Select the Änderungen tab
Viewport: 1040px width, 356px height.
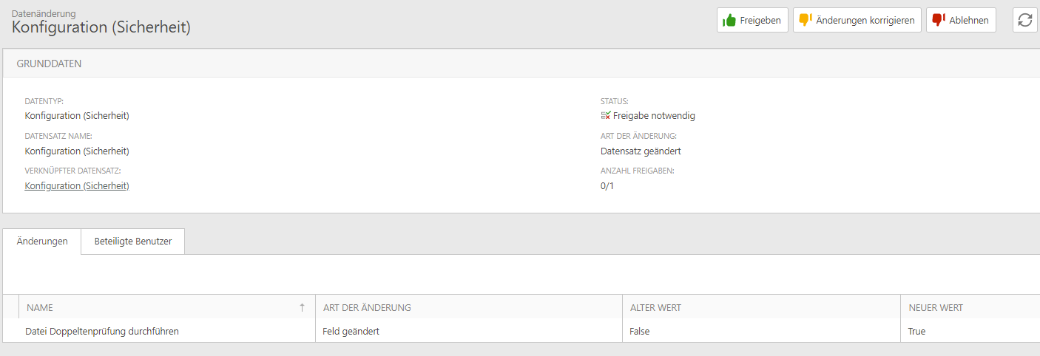(42, 242)
